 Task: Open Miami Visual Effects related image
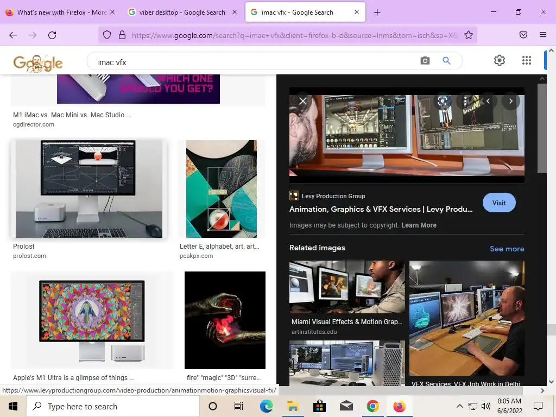(x=347, y=287)
